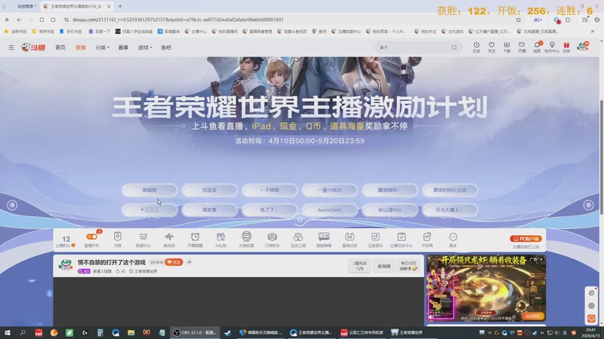
Task: Open the 节目单 program list tool
Action: (427, 240)
